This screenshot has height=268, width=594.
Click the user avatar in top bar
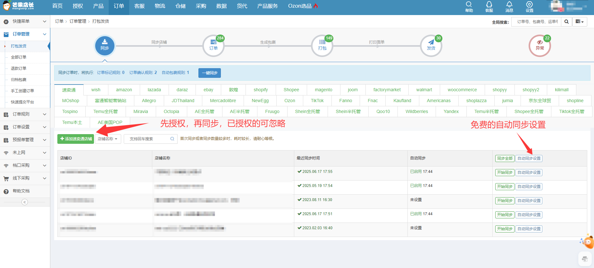pos(557,6)
